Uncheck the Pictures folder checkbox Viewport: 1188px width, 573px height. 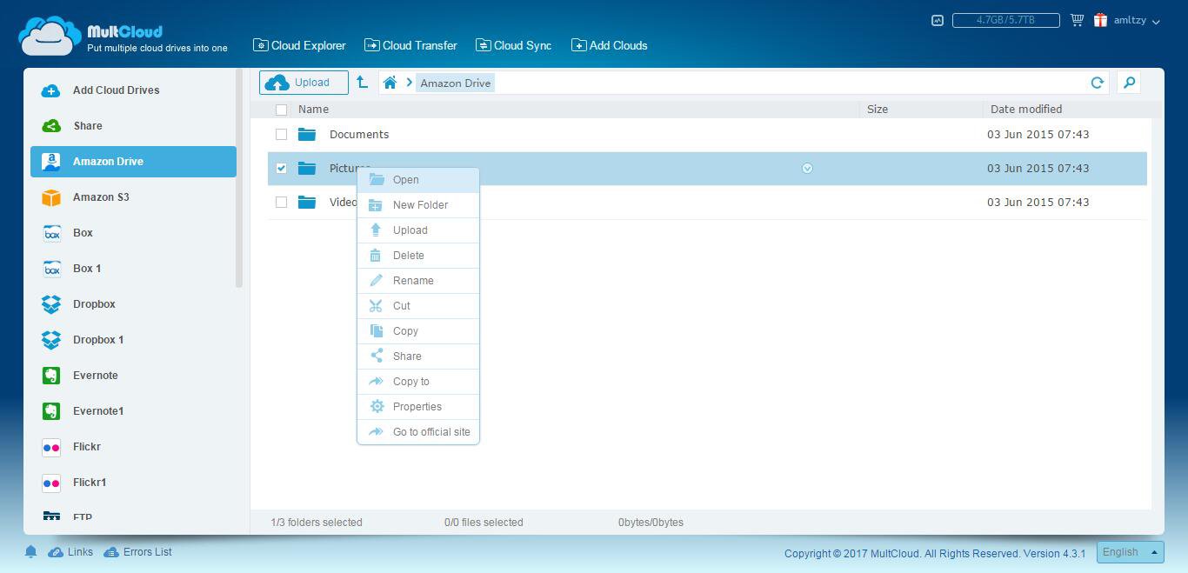coord(281,168)
